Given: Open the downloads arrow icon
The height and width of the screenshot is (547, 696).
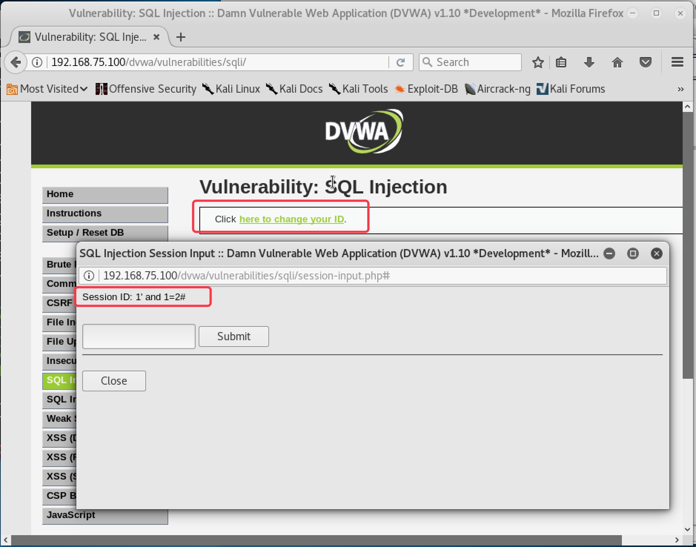Looking at the screenshot, I should pyautogui.click(x=589, y=62).
